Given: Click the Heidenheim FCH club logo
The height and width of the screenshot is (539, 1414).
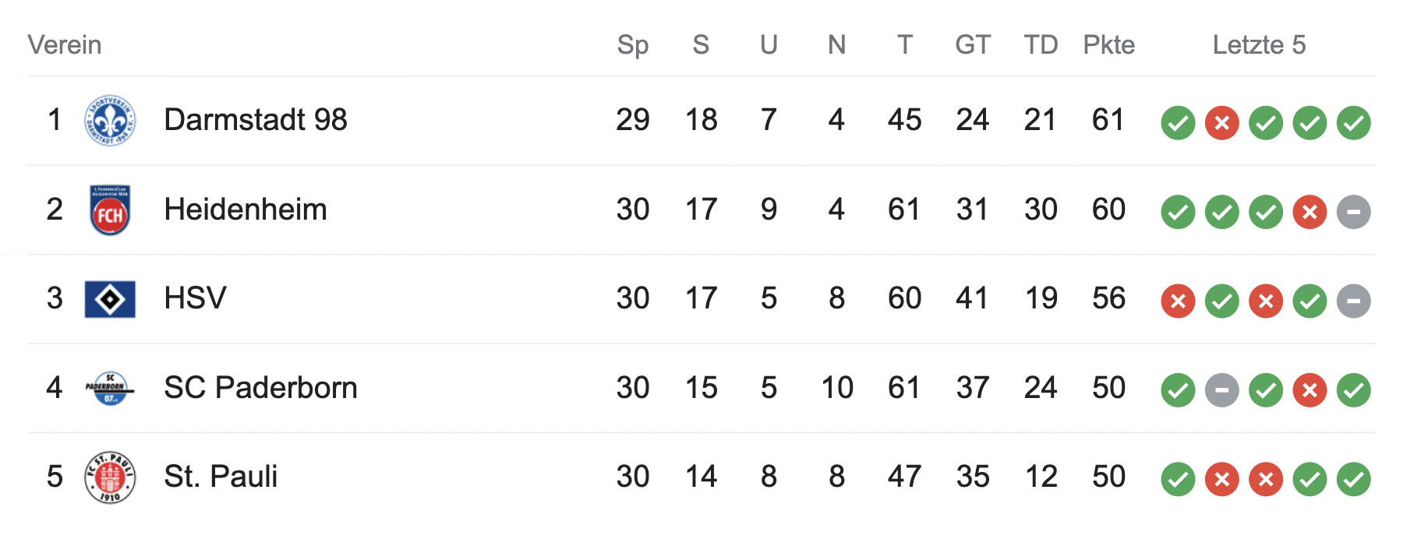Looking at the screenshot, I should tap(110, 210).
